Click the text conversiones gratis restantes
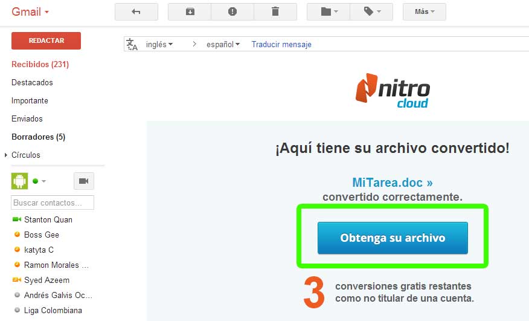 click(x=403, y=286)
